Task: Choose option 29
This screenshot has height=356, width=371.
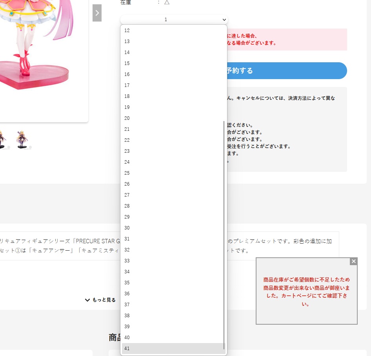Action: 174,217
